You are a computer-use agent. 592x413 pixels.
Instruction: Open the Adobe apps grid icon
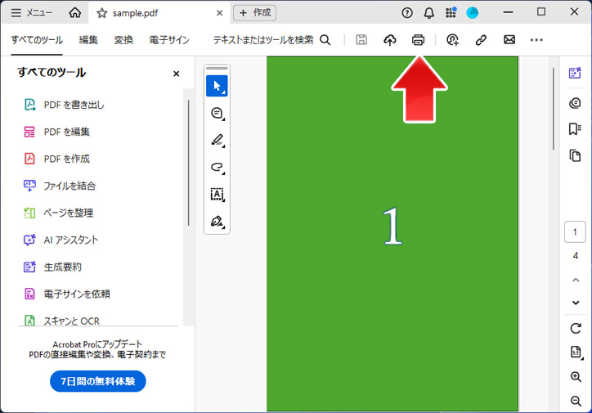[451, 13]
